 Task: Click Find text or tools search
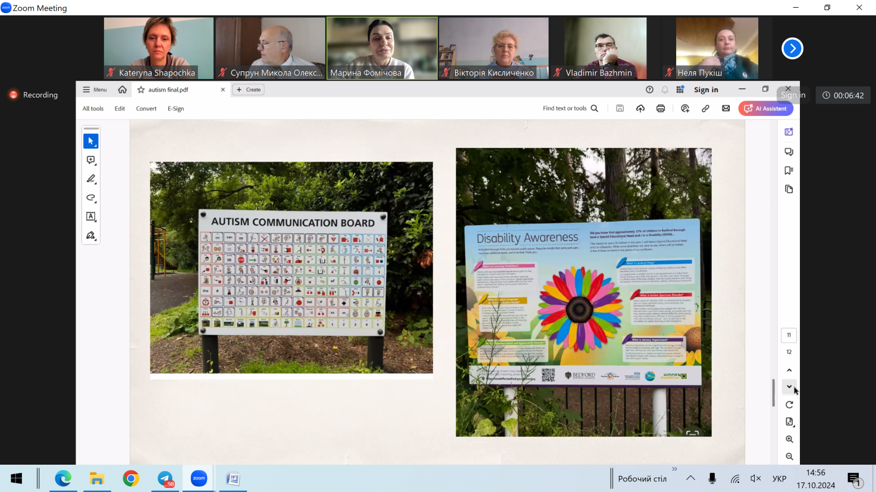coord(570,108)
